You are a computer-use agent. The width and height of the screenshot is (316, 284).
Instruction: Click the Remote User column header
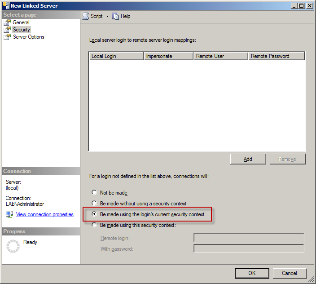[x=221, y=56]
